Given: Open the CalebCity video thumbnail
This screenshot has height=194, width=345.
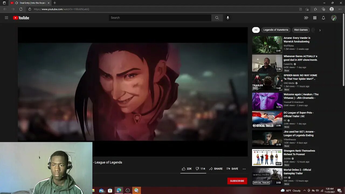Looking at the screenshot, I should [267, 63].
